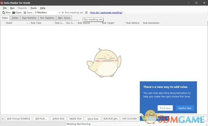This screenshot has height=126, width=208.
Task: Click the Bulk Change RuleBlock button
Action: pyautogui.click(x=19, y=119)
